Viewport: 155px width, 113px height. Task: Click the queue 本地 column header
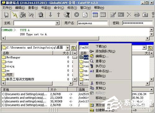point(25,89)
